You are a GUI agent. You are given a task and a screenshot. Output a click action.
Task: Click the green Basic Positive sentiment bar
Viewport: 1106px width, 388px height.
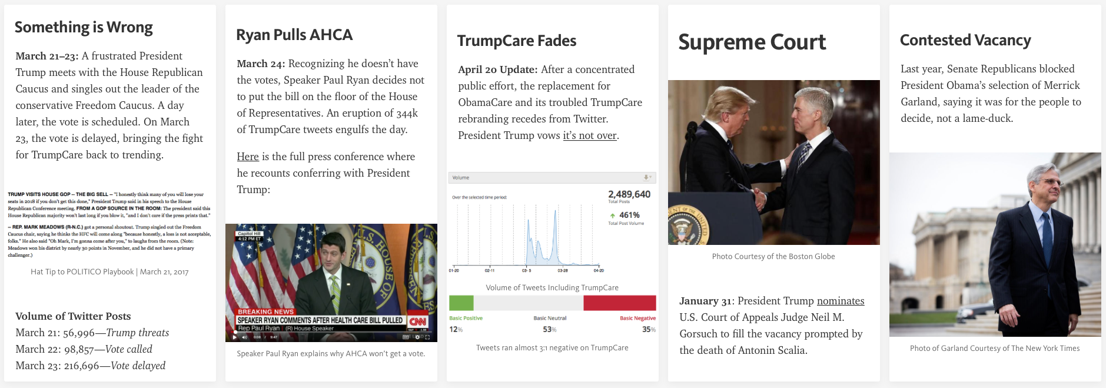pos(461,303)
